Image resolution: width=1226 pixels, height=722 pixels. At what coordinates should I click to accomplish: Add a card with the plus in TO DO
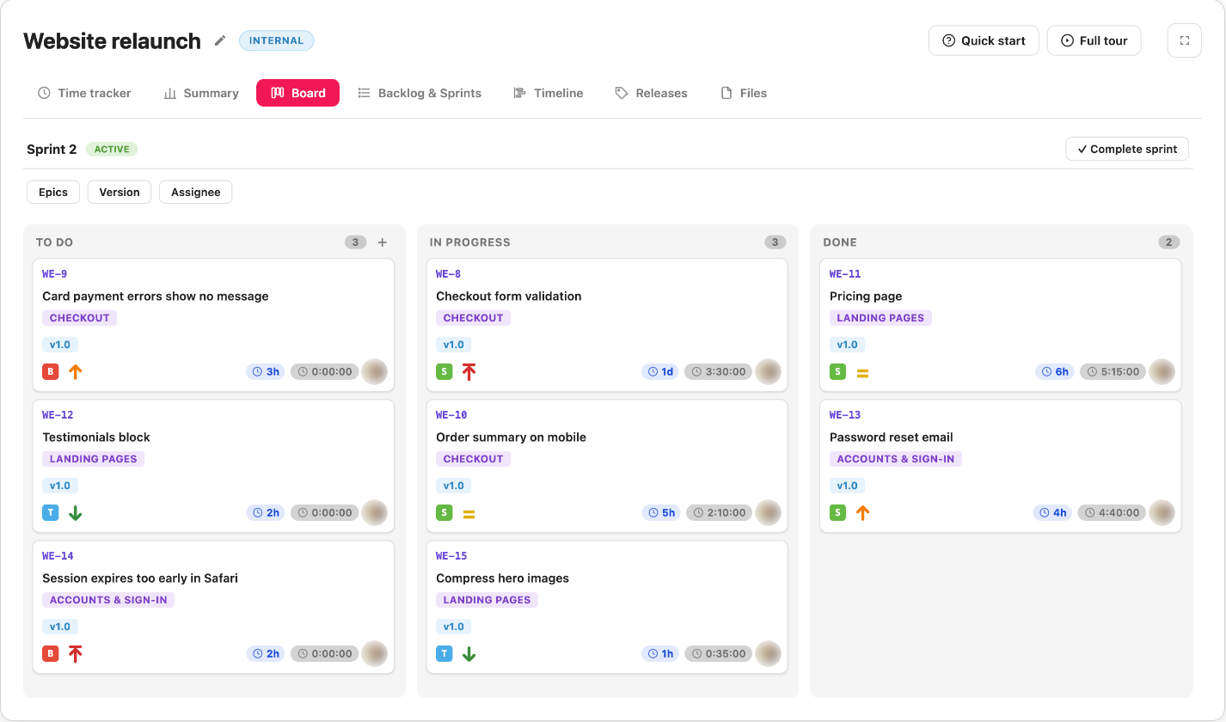coord(383,242)
